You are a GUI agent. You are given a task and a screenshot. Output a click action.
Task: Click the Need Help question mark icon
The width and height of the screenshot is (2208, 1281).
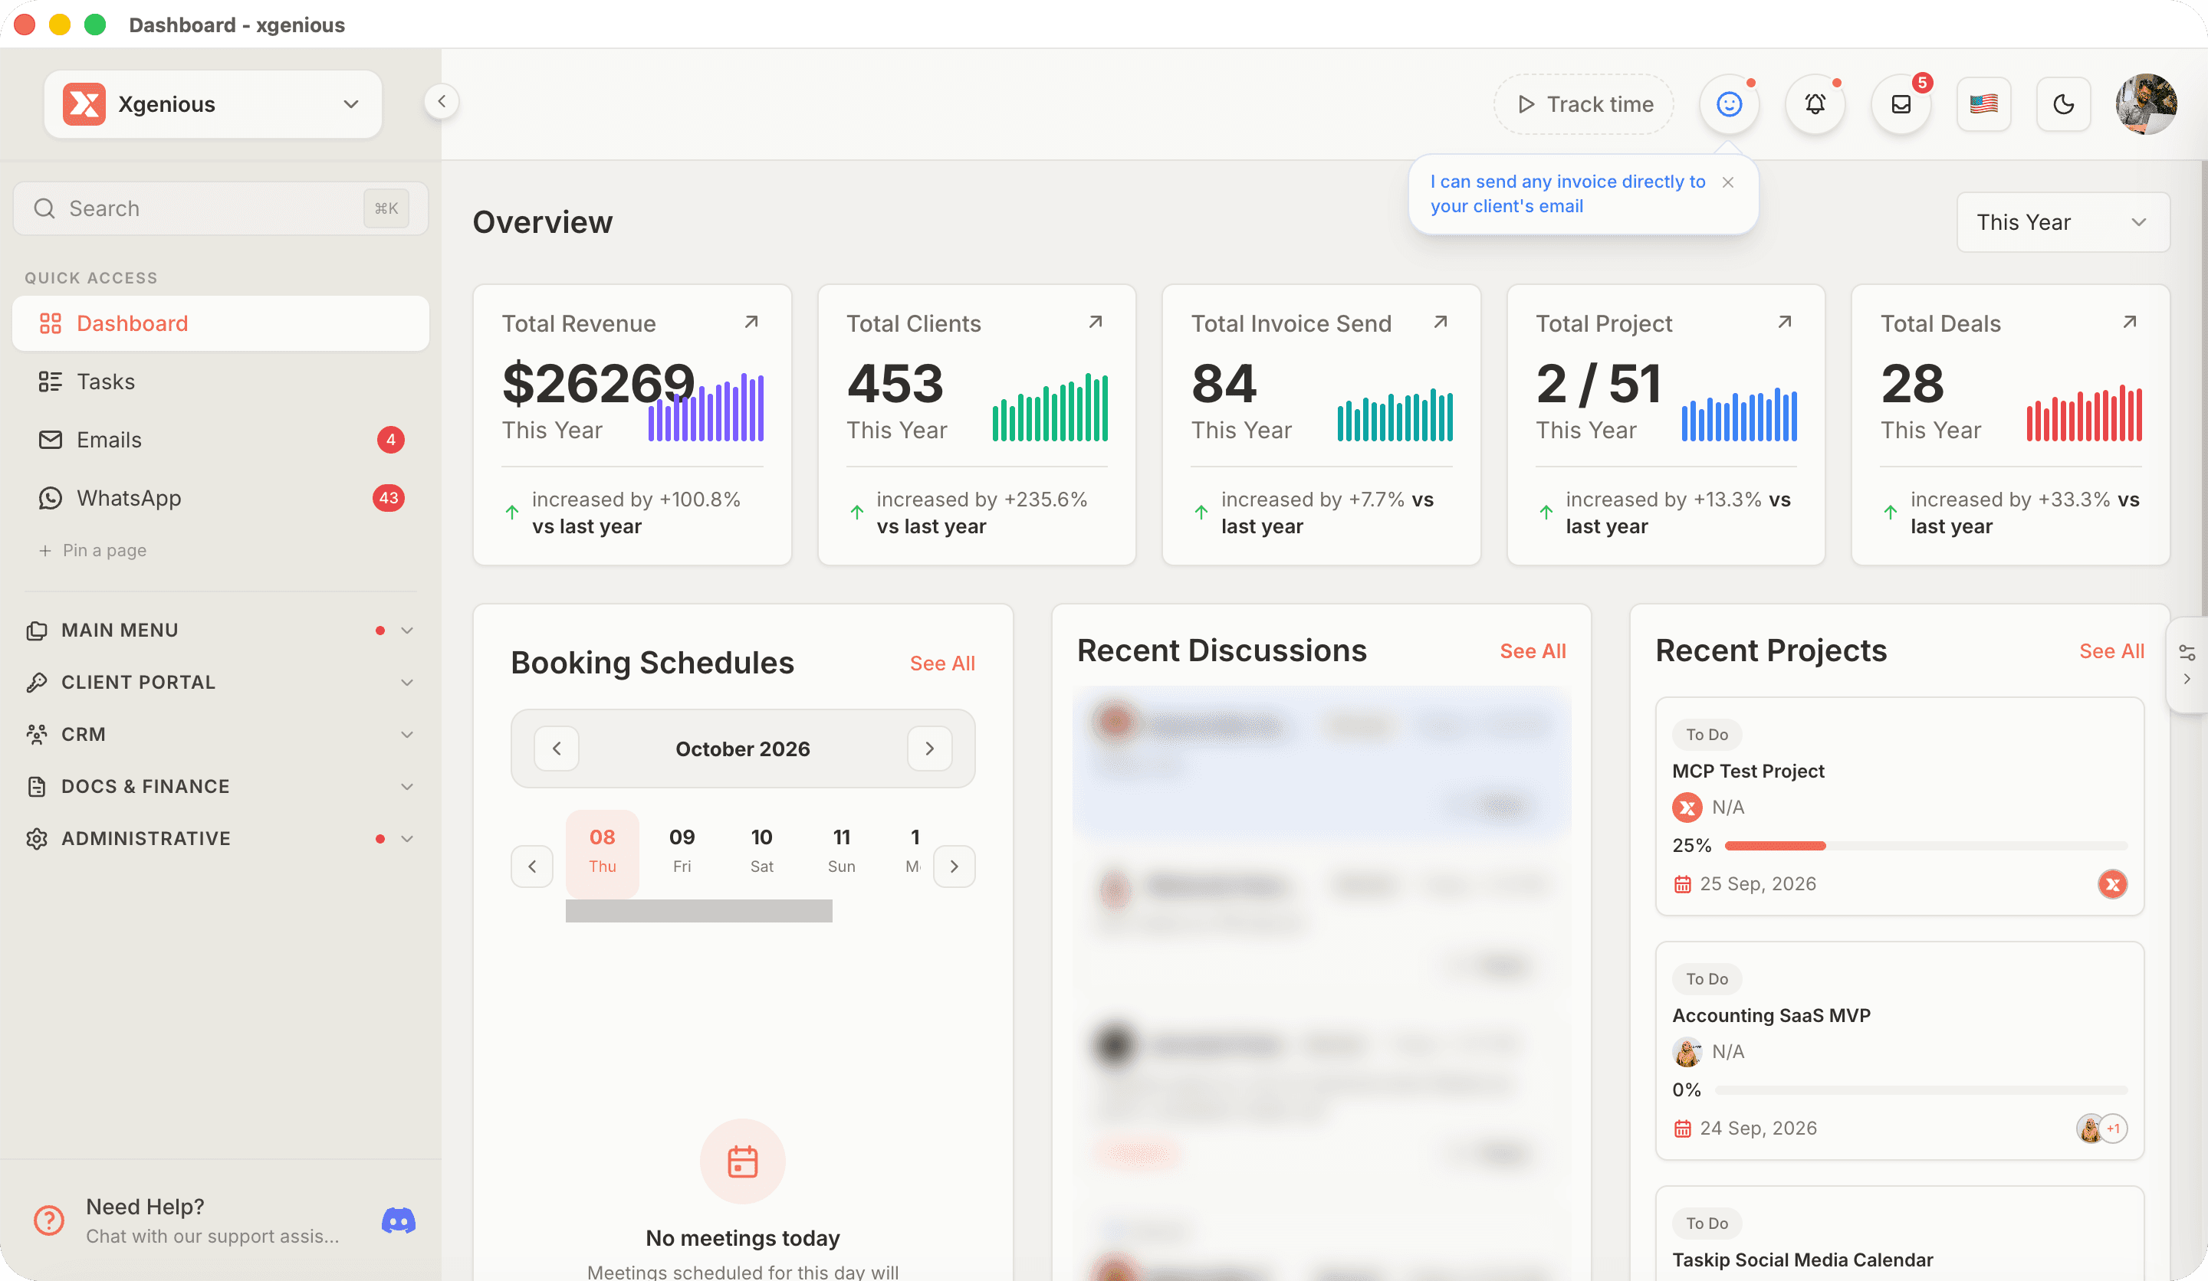click(x=49, y=1220)
